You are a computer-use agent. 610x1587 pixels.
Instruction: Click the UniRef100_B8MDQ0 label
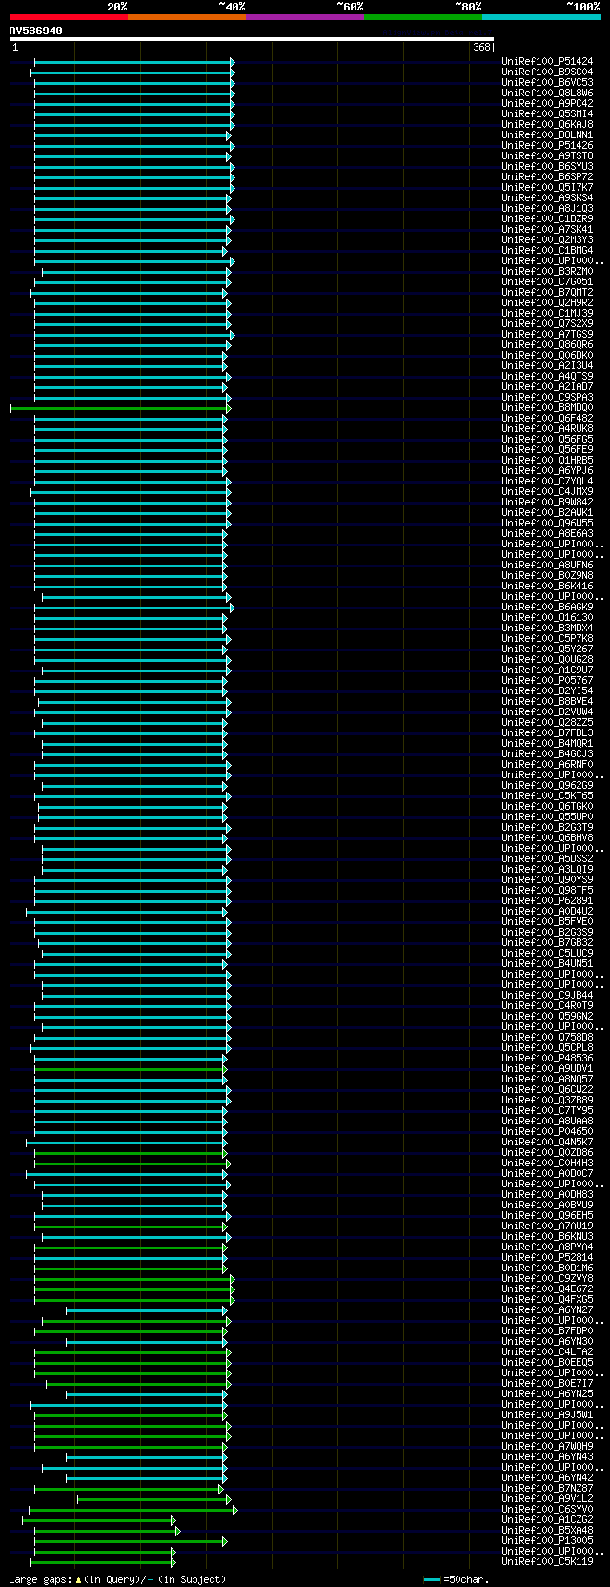click(x=547, y=408)
